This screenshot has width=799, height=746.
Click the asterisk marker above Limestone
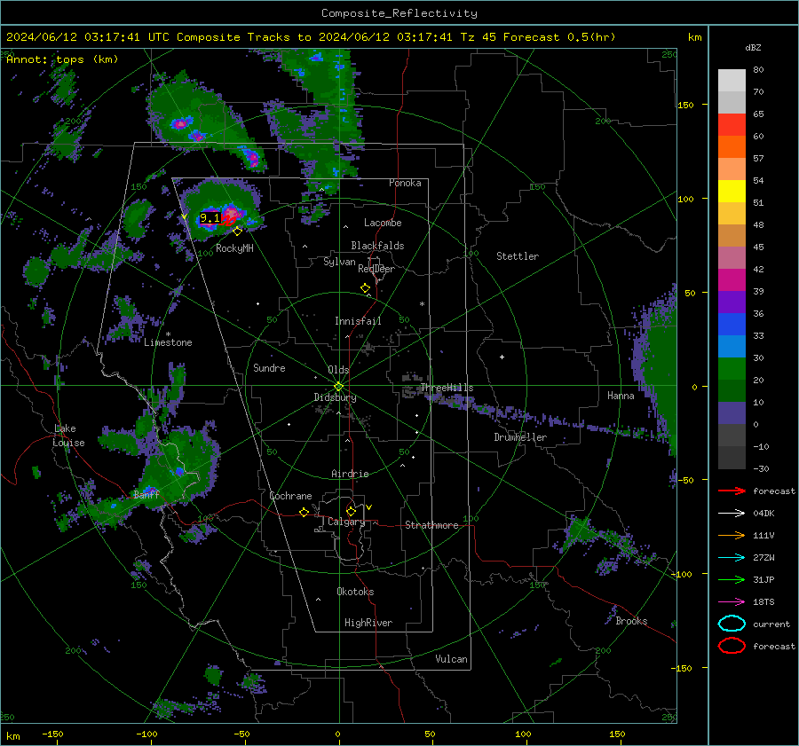[168, 334]
